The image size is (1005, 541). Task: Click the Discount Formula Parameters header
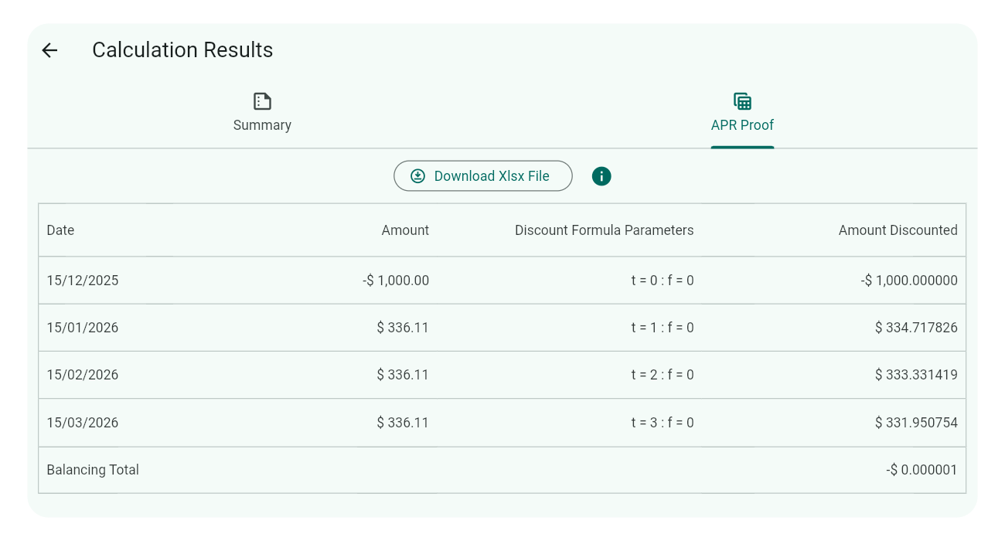point(604,230)
